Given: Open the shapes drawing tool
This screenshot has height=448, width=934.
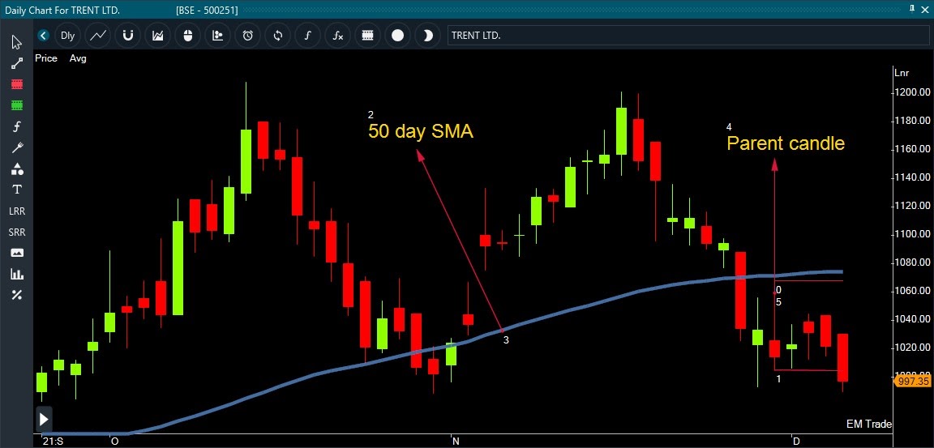Looking at the screenshot, I should tap(17, 169).
